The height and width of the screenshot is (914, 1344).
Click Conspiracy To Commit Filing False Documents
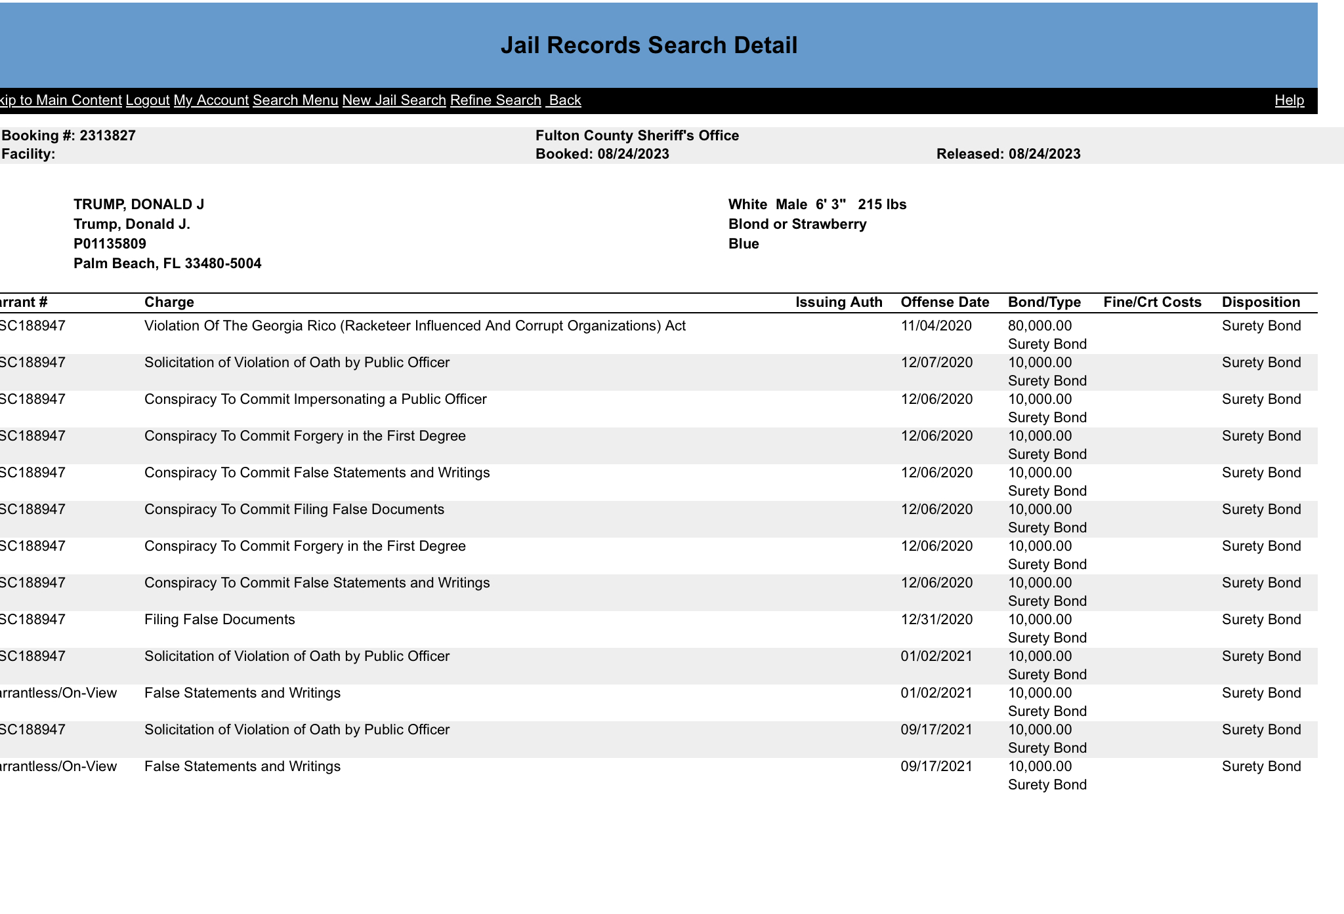click(294, 509)
